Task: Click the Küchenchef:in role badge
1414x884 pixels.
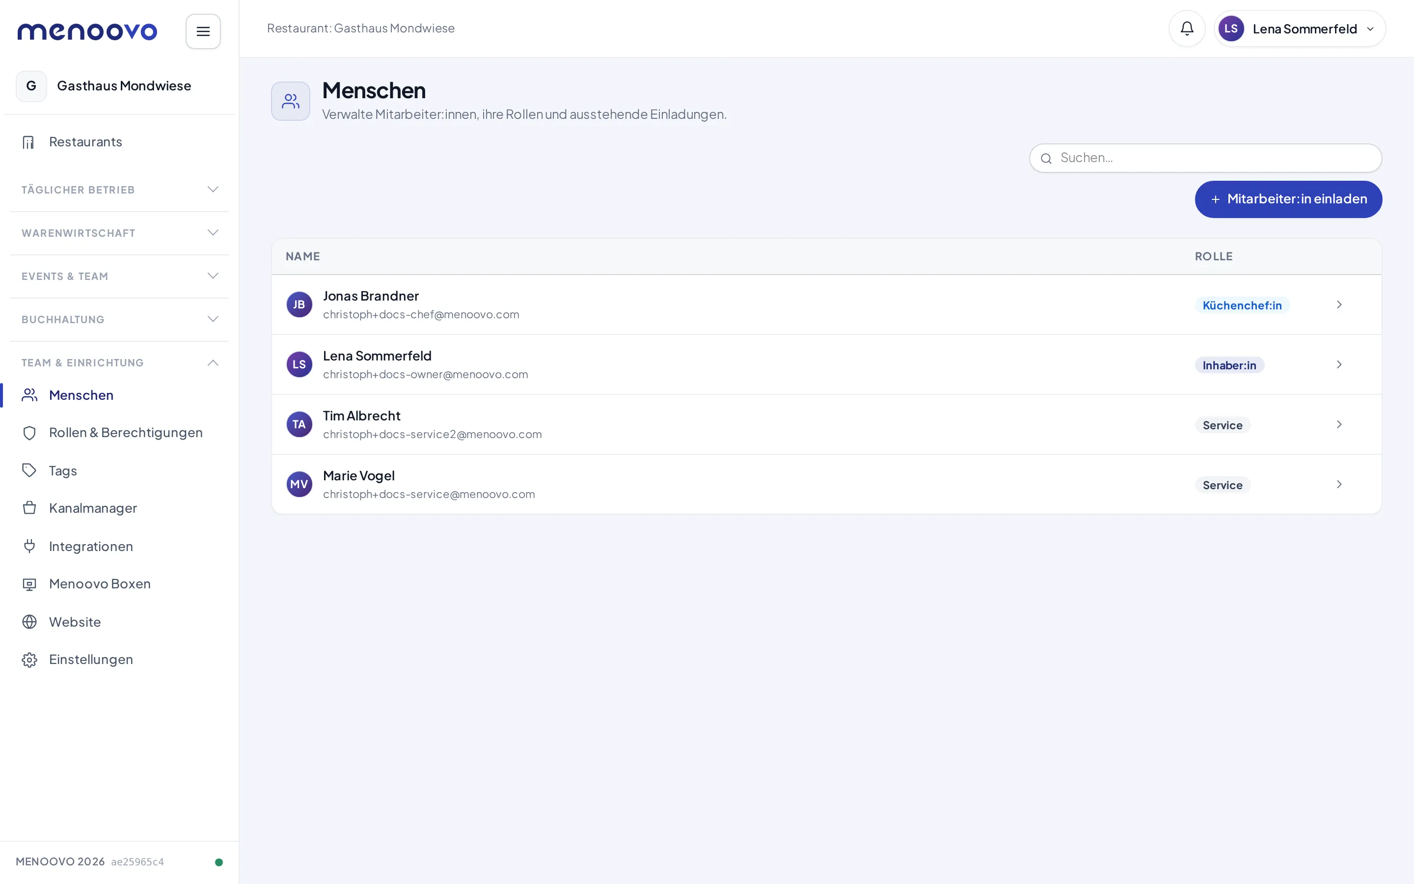Action: tap(1242, 305)
